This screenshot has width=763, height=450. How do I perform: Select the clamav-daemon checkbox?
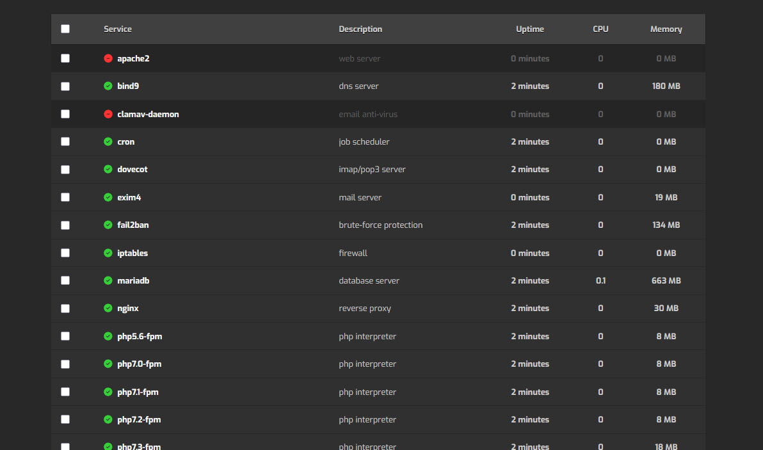coord(65,114)
